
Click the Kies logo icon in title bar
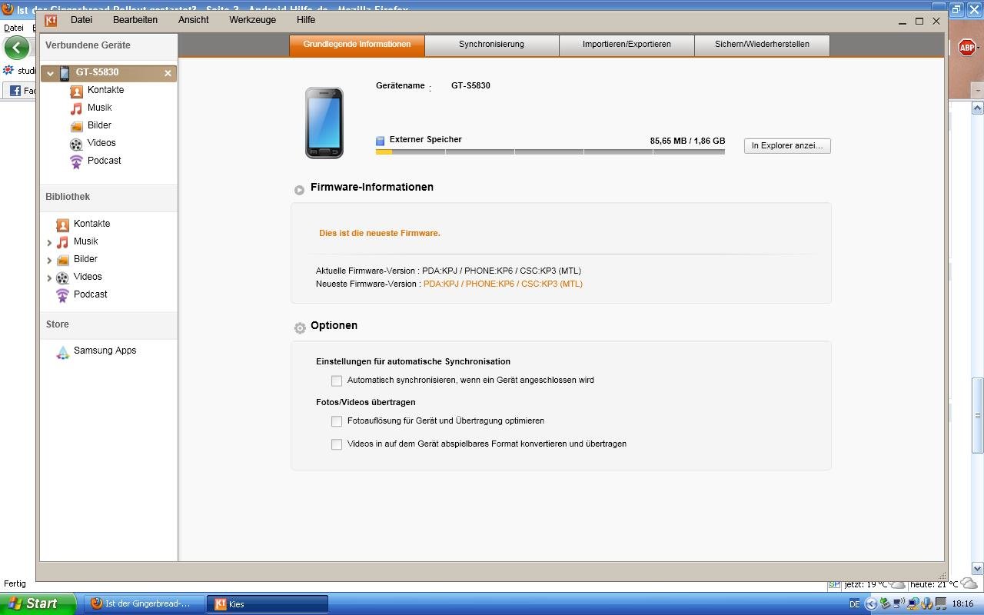coord(51,21)
